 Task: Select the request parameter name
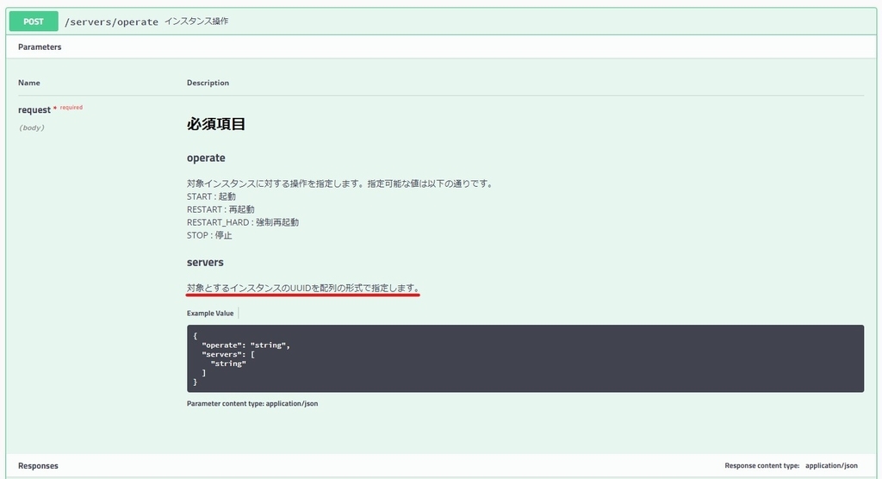pos(34,109)
